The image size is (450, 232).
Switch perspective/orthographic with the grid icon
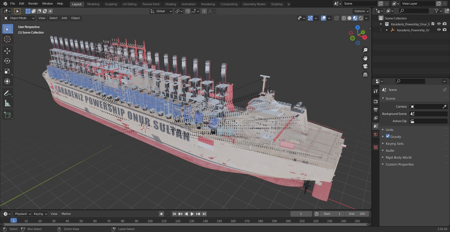(365, 75)
